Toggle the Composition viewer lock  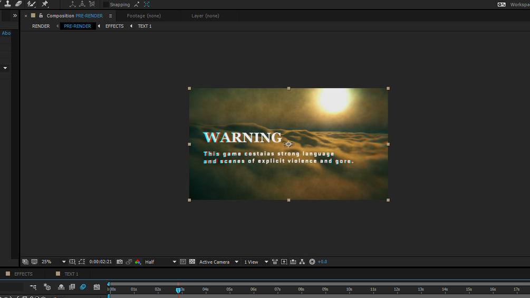[x=41, y=15]
